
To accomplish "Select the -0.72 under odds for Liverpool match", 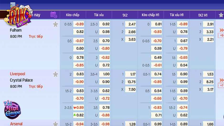I will pyautogui.click(x=104, y=98).
